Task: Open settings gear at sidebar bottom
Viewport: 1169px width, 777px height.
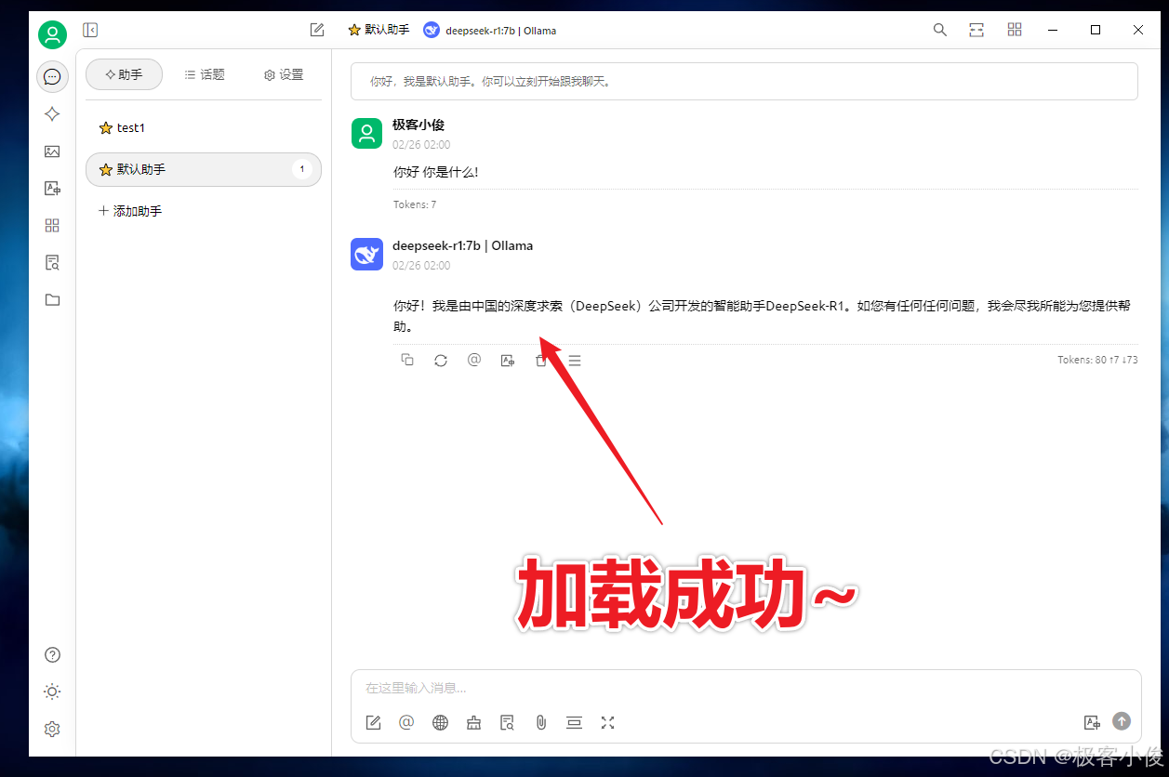Action: [x=52, y=729]
